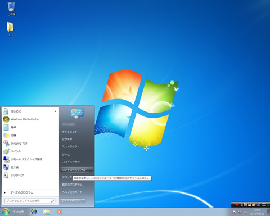
Task: Click the user account picture in Start menu
Action: coord(77,113)
